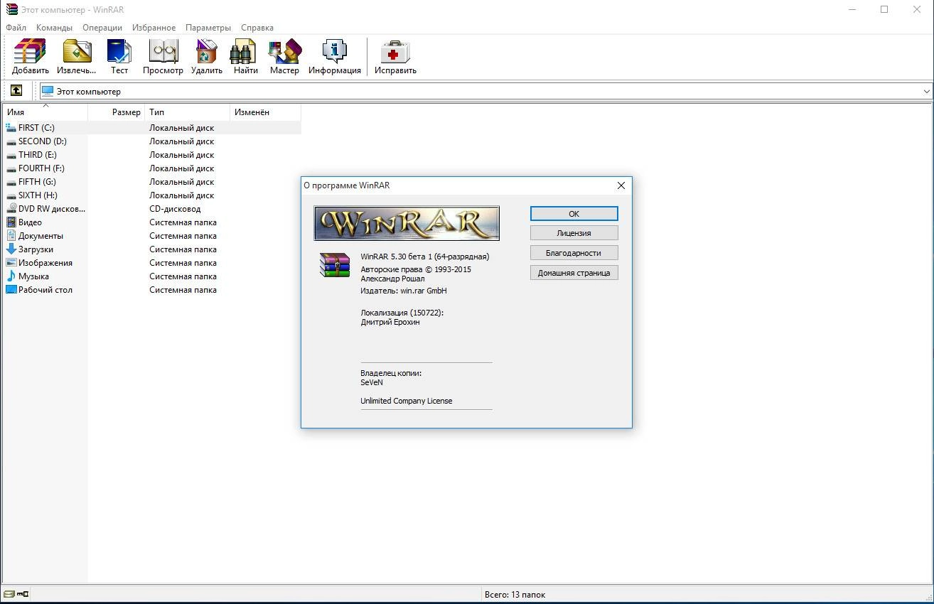The height and width of the screenshot is (604, 934).
Task: Click the Видео folder icon
Action: point(11,222)
